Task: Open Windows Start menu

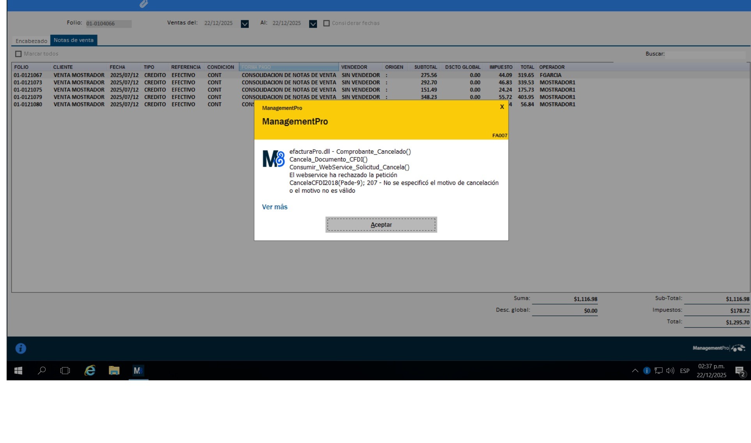Action: [18, 371]
